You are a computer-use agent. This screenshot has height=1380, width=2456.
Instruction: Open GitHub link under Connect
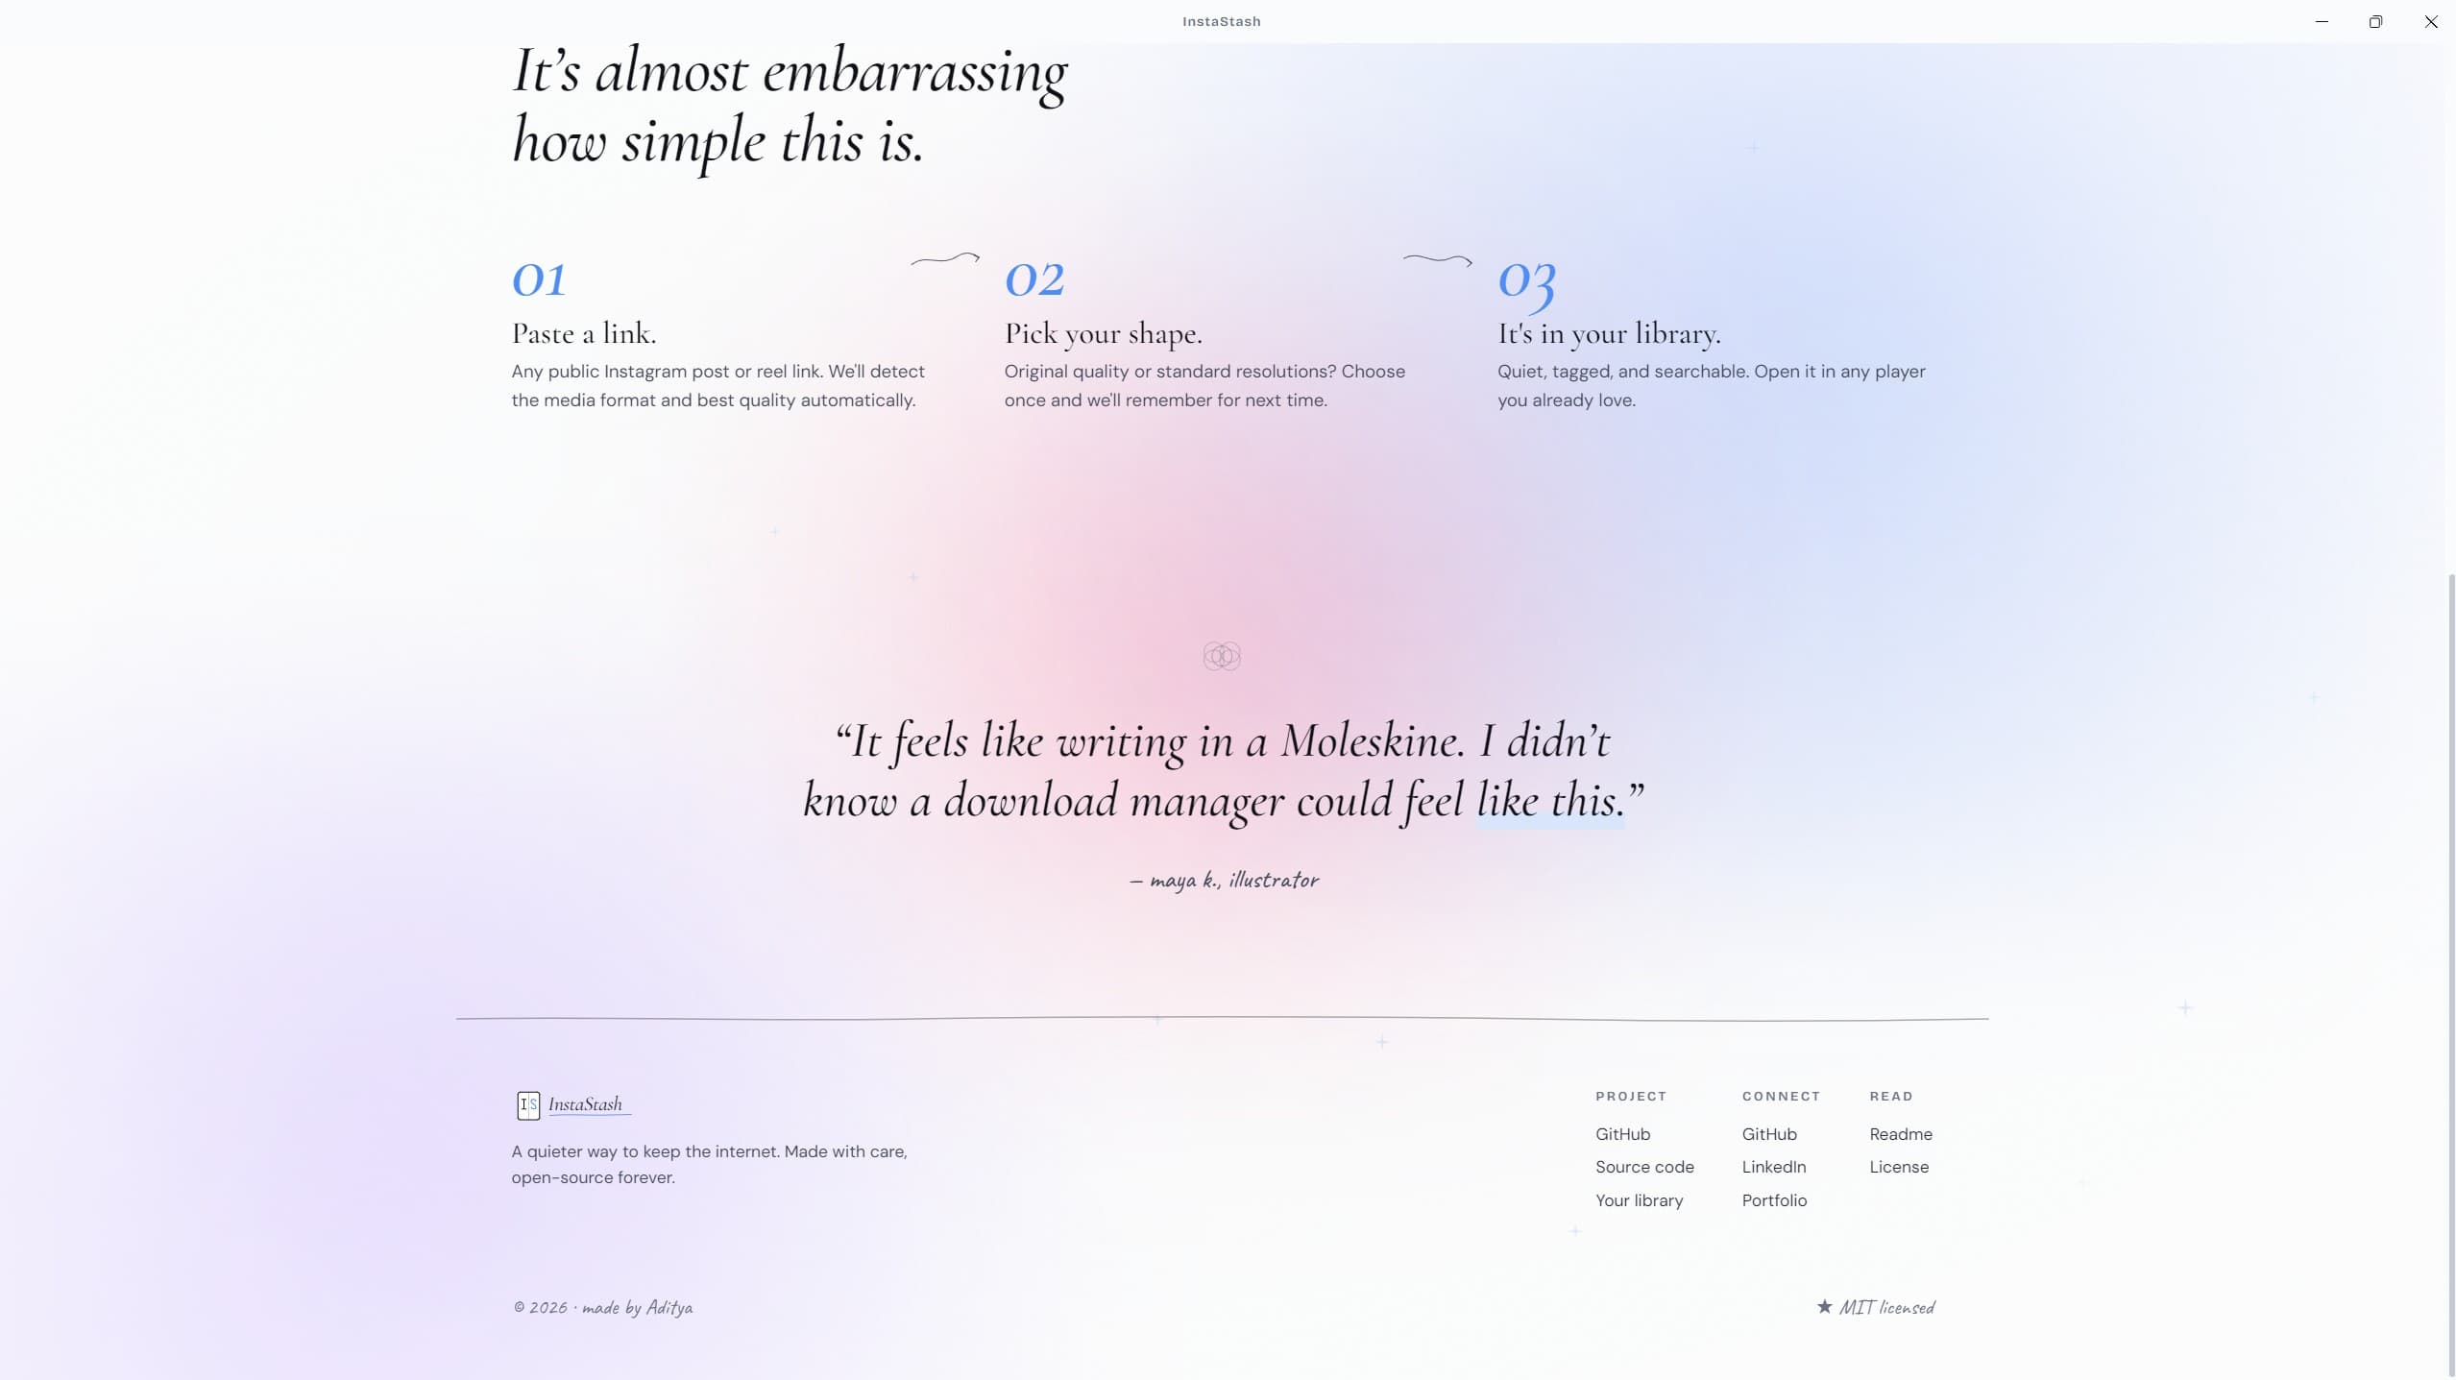pos(1769,1134)
